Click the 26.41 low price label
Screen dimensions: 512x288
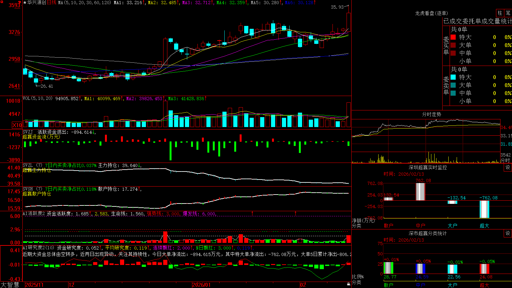click(47, 86)
